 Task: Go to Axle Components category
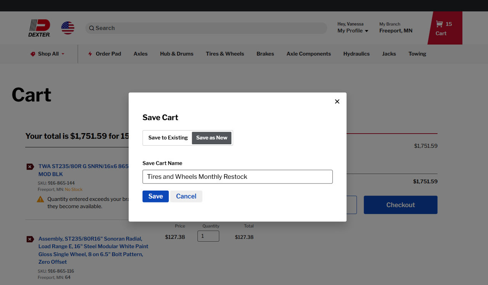coord(309,54)
